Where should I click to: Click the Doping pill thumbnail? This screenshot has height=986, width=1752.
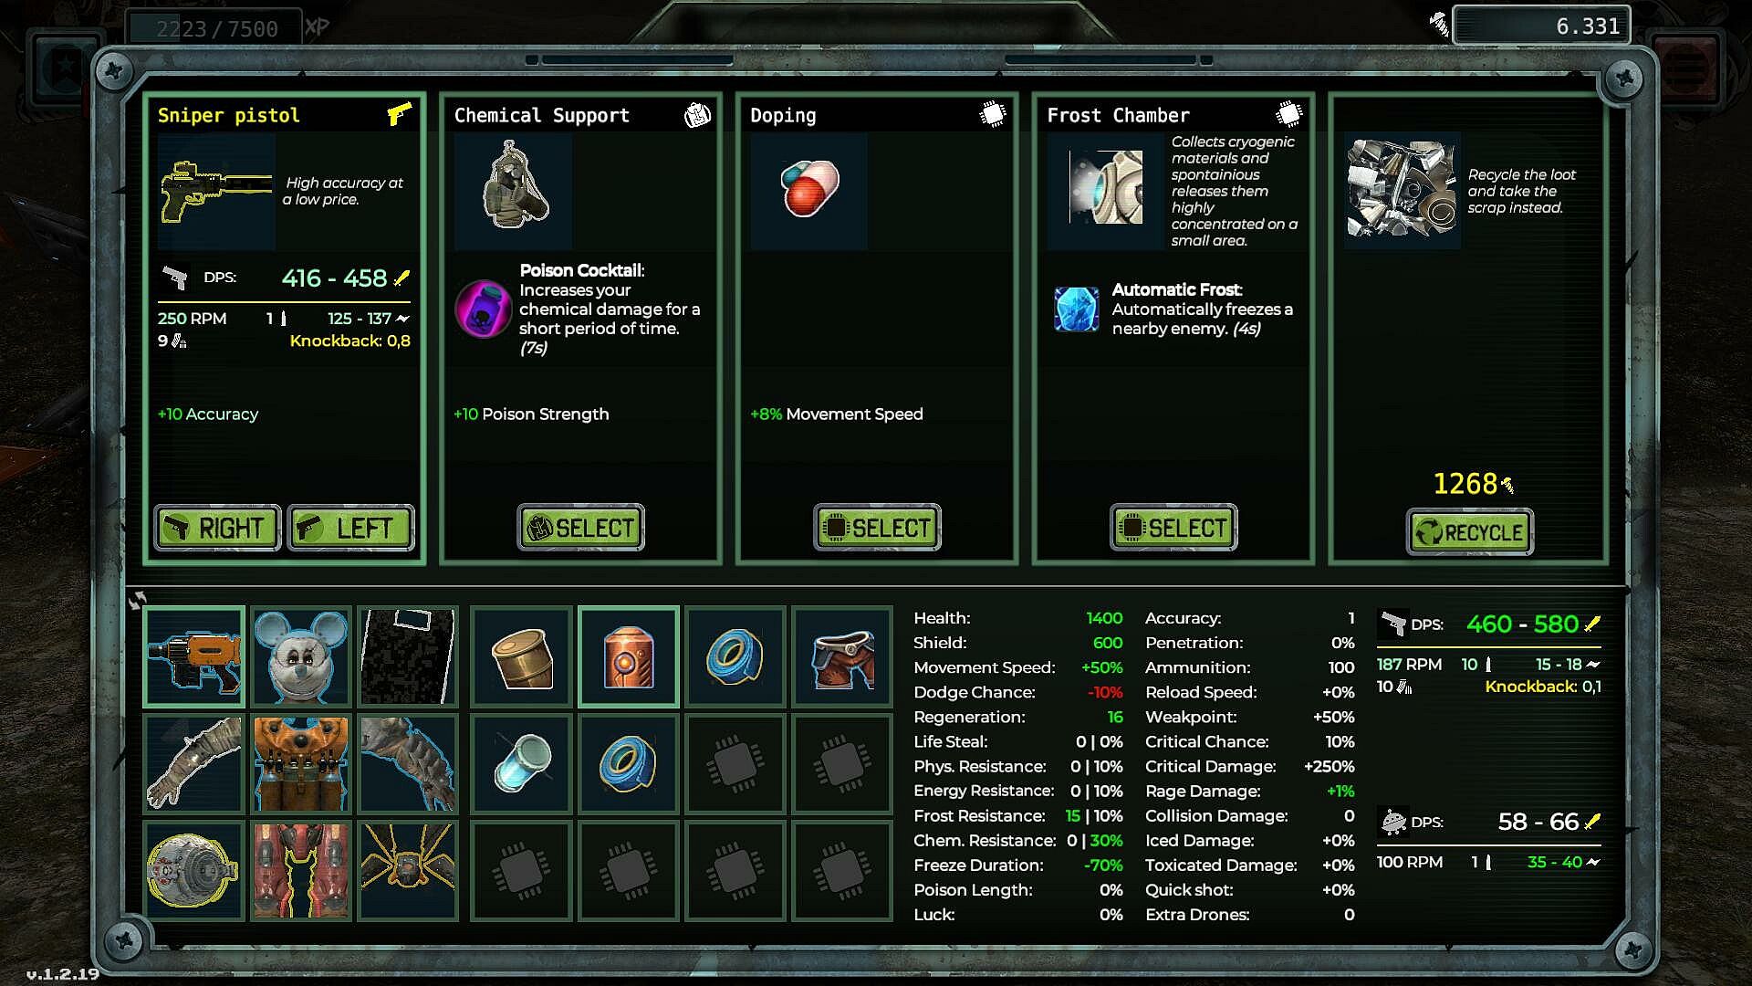[808, 190]
